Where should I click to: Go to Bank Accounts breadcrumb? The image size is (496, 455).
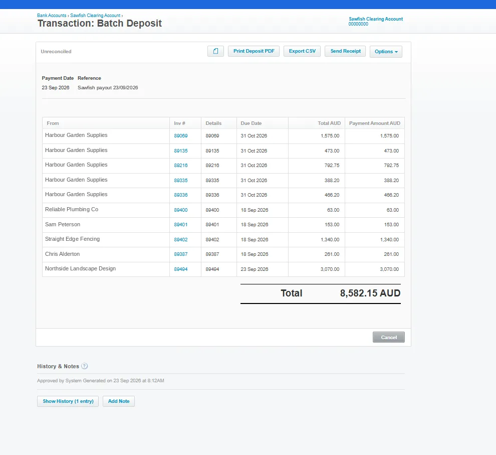(x=52, y=15)
